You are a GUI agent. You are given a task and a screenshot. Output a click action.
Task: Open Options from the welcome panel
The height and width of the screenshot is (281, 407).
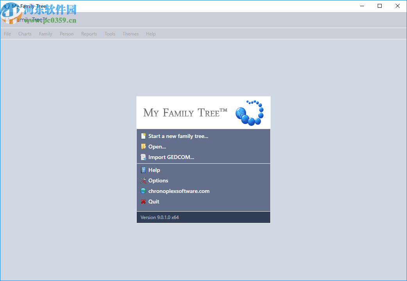pyautogui.click(x=158, y=180)
